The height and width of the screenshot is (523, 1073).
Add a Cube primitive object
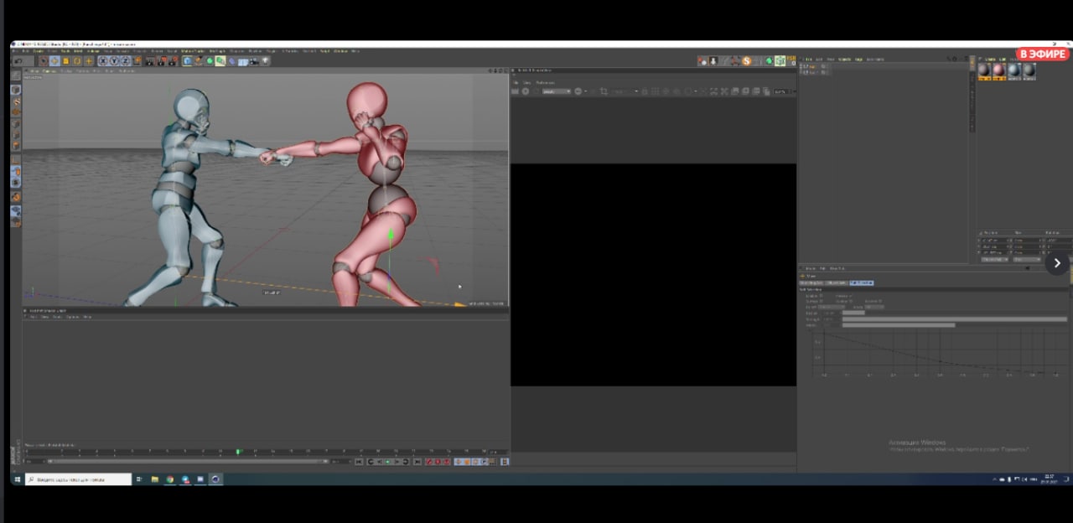coord(188,61)
